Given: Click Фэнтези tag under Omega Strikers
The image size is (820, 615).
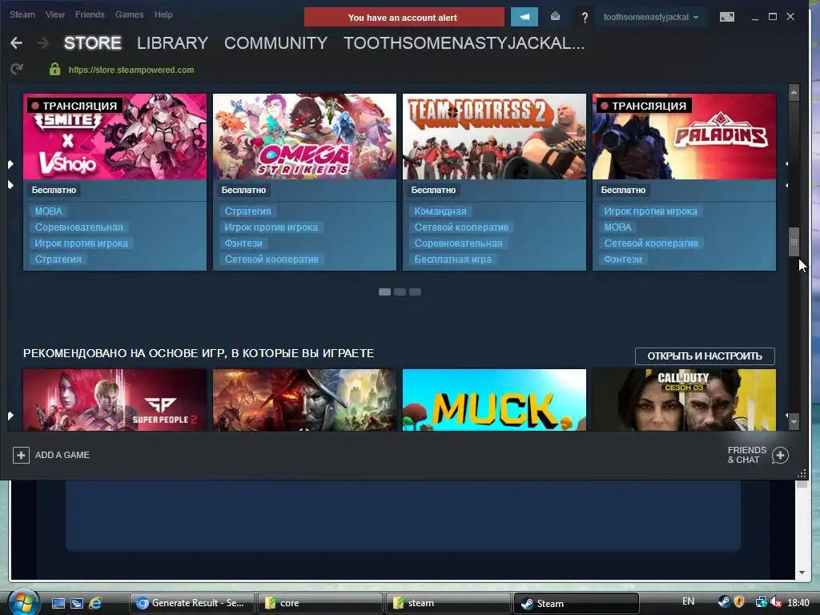Looking at the screenshot, I should pos(243,243).
